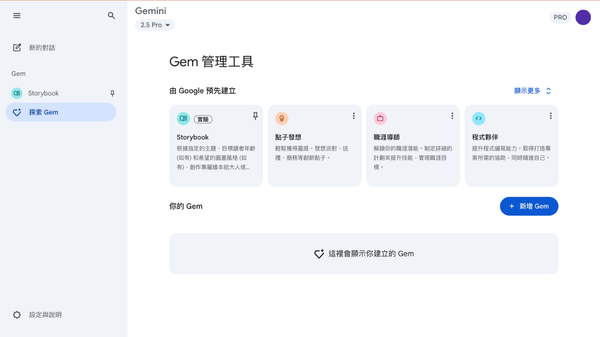Viewport: 600px width, 337px height.
Task: Click the 職涯導師 description text
Action: [413, 158]
